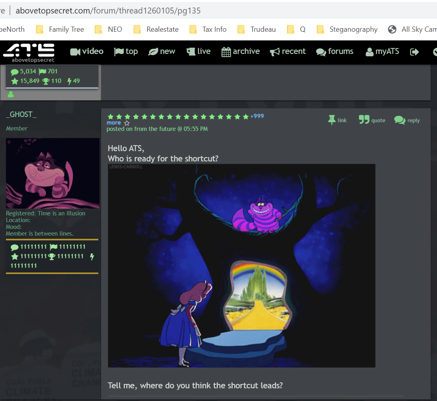This screenshot has height=401, width=437.
Task: Open the Tax Info bookmark folder
Action: [208, 29]
